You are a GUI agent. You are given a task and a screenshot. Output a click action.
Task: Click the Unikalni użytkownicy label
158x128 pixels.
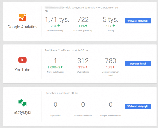pyautogui.click(x=83, y=30)
